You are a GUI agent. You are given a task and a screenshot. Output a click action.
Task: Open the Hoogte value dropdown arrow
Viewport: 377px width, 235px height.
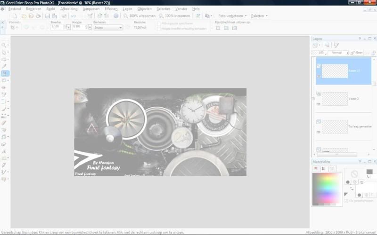pos(90,27)
